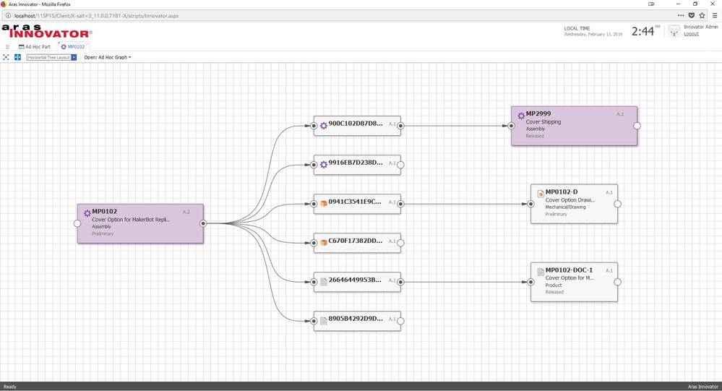Click the Logout link
This screenshot has width=722, height=391.
(691, 34)
